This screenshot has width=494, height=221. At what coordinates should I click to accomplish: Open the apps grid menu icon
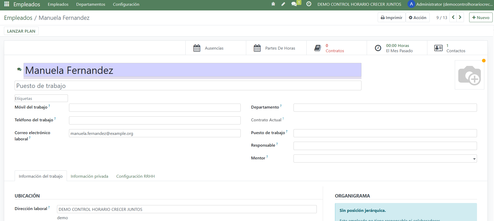point(7,4)
